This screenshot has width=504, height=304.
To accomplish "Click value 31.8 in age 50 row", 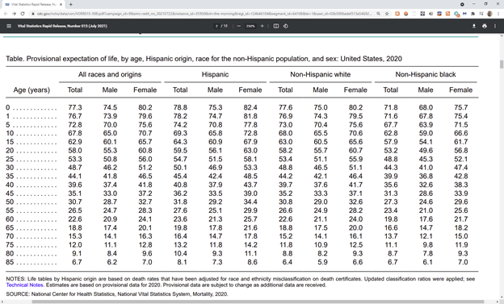I will 180,202.
